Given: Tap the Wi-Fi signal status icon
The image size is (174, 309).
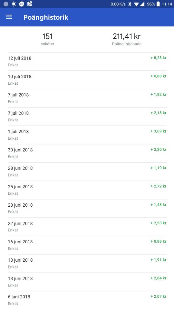Looking at the screenshot, I should click(136, 4).
